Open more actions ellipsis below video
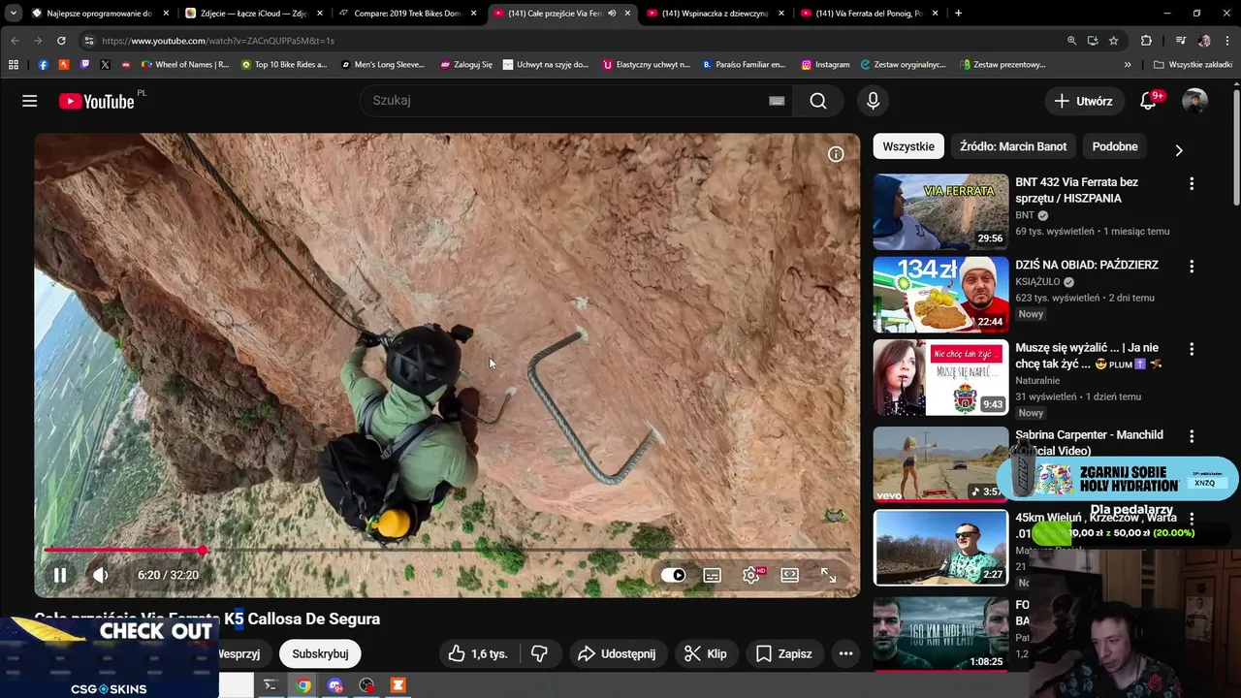The width and height of the screenshot is (1241, 698). click(x=845, y=653)
